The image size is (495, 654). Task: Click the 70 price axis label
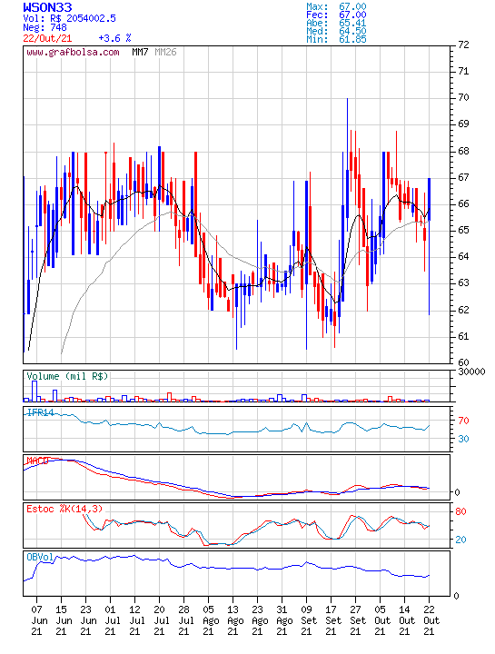tap(463, 97)
